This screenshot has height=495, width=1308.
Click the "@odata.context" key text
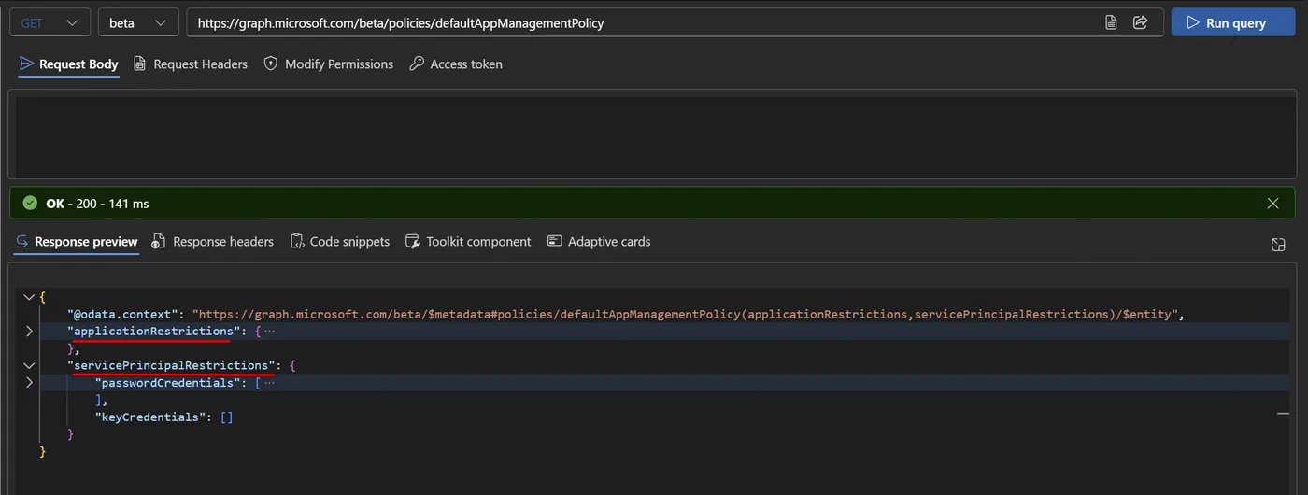click(x=122, y=314)
